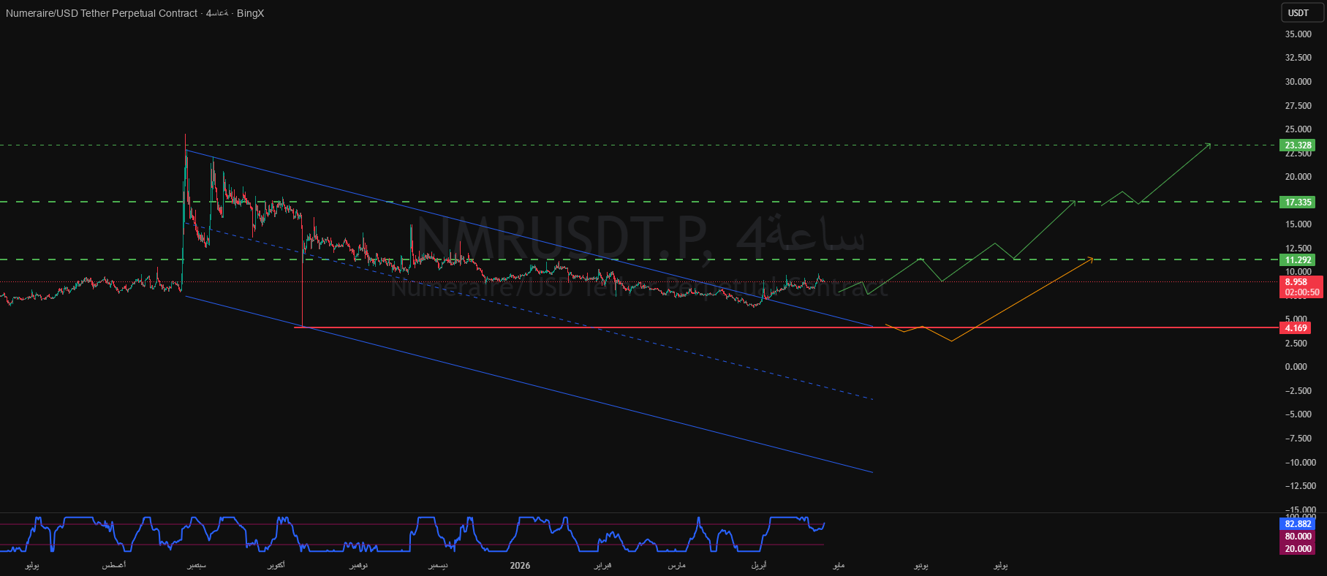Screen dimensions: 1327x576
Task: Select the 20.000 oversold level label
Action: 1298,549
